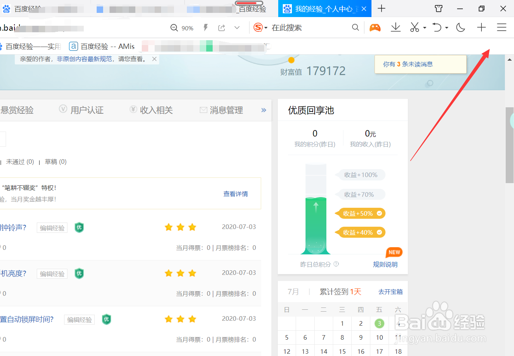Open the download manager icon
This screenshot has height=356, width=514.
[395, 27]
